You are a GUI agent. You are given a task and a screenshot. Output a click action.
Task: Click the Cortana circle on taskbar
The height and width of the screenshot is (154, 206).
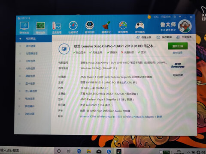tap(59, 151)
